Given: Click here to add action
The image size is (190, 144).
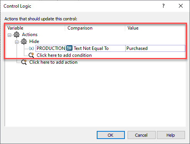Looking at the screenshot, I should pyautogui.click(x=53, y=62).
